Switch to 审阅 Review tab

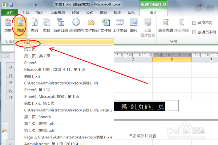(x=103, y=12)
